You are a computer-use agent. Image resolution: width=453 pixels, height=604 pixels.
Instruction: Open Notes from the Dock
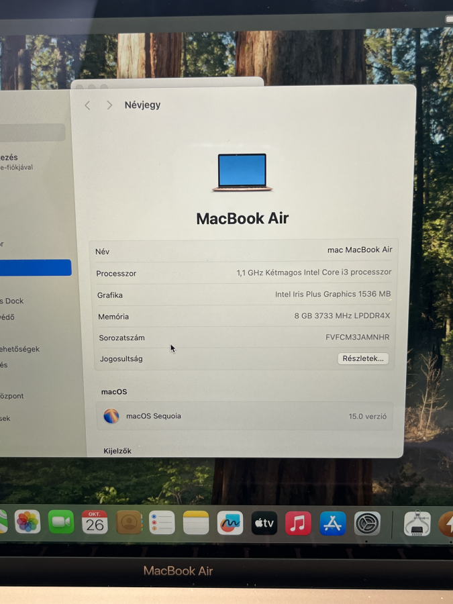[x=196, y=523]
